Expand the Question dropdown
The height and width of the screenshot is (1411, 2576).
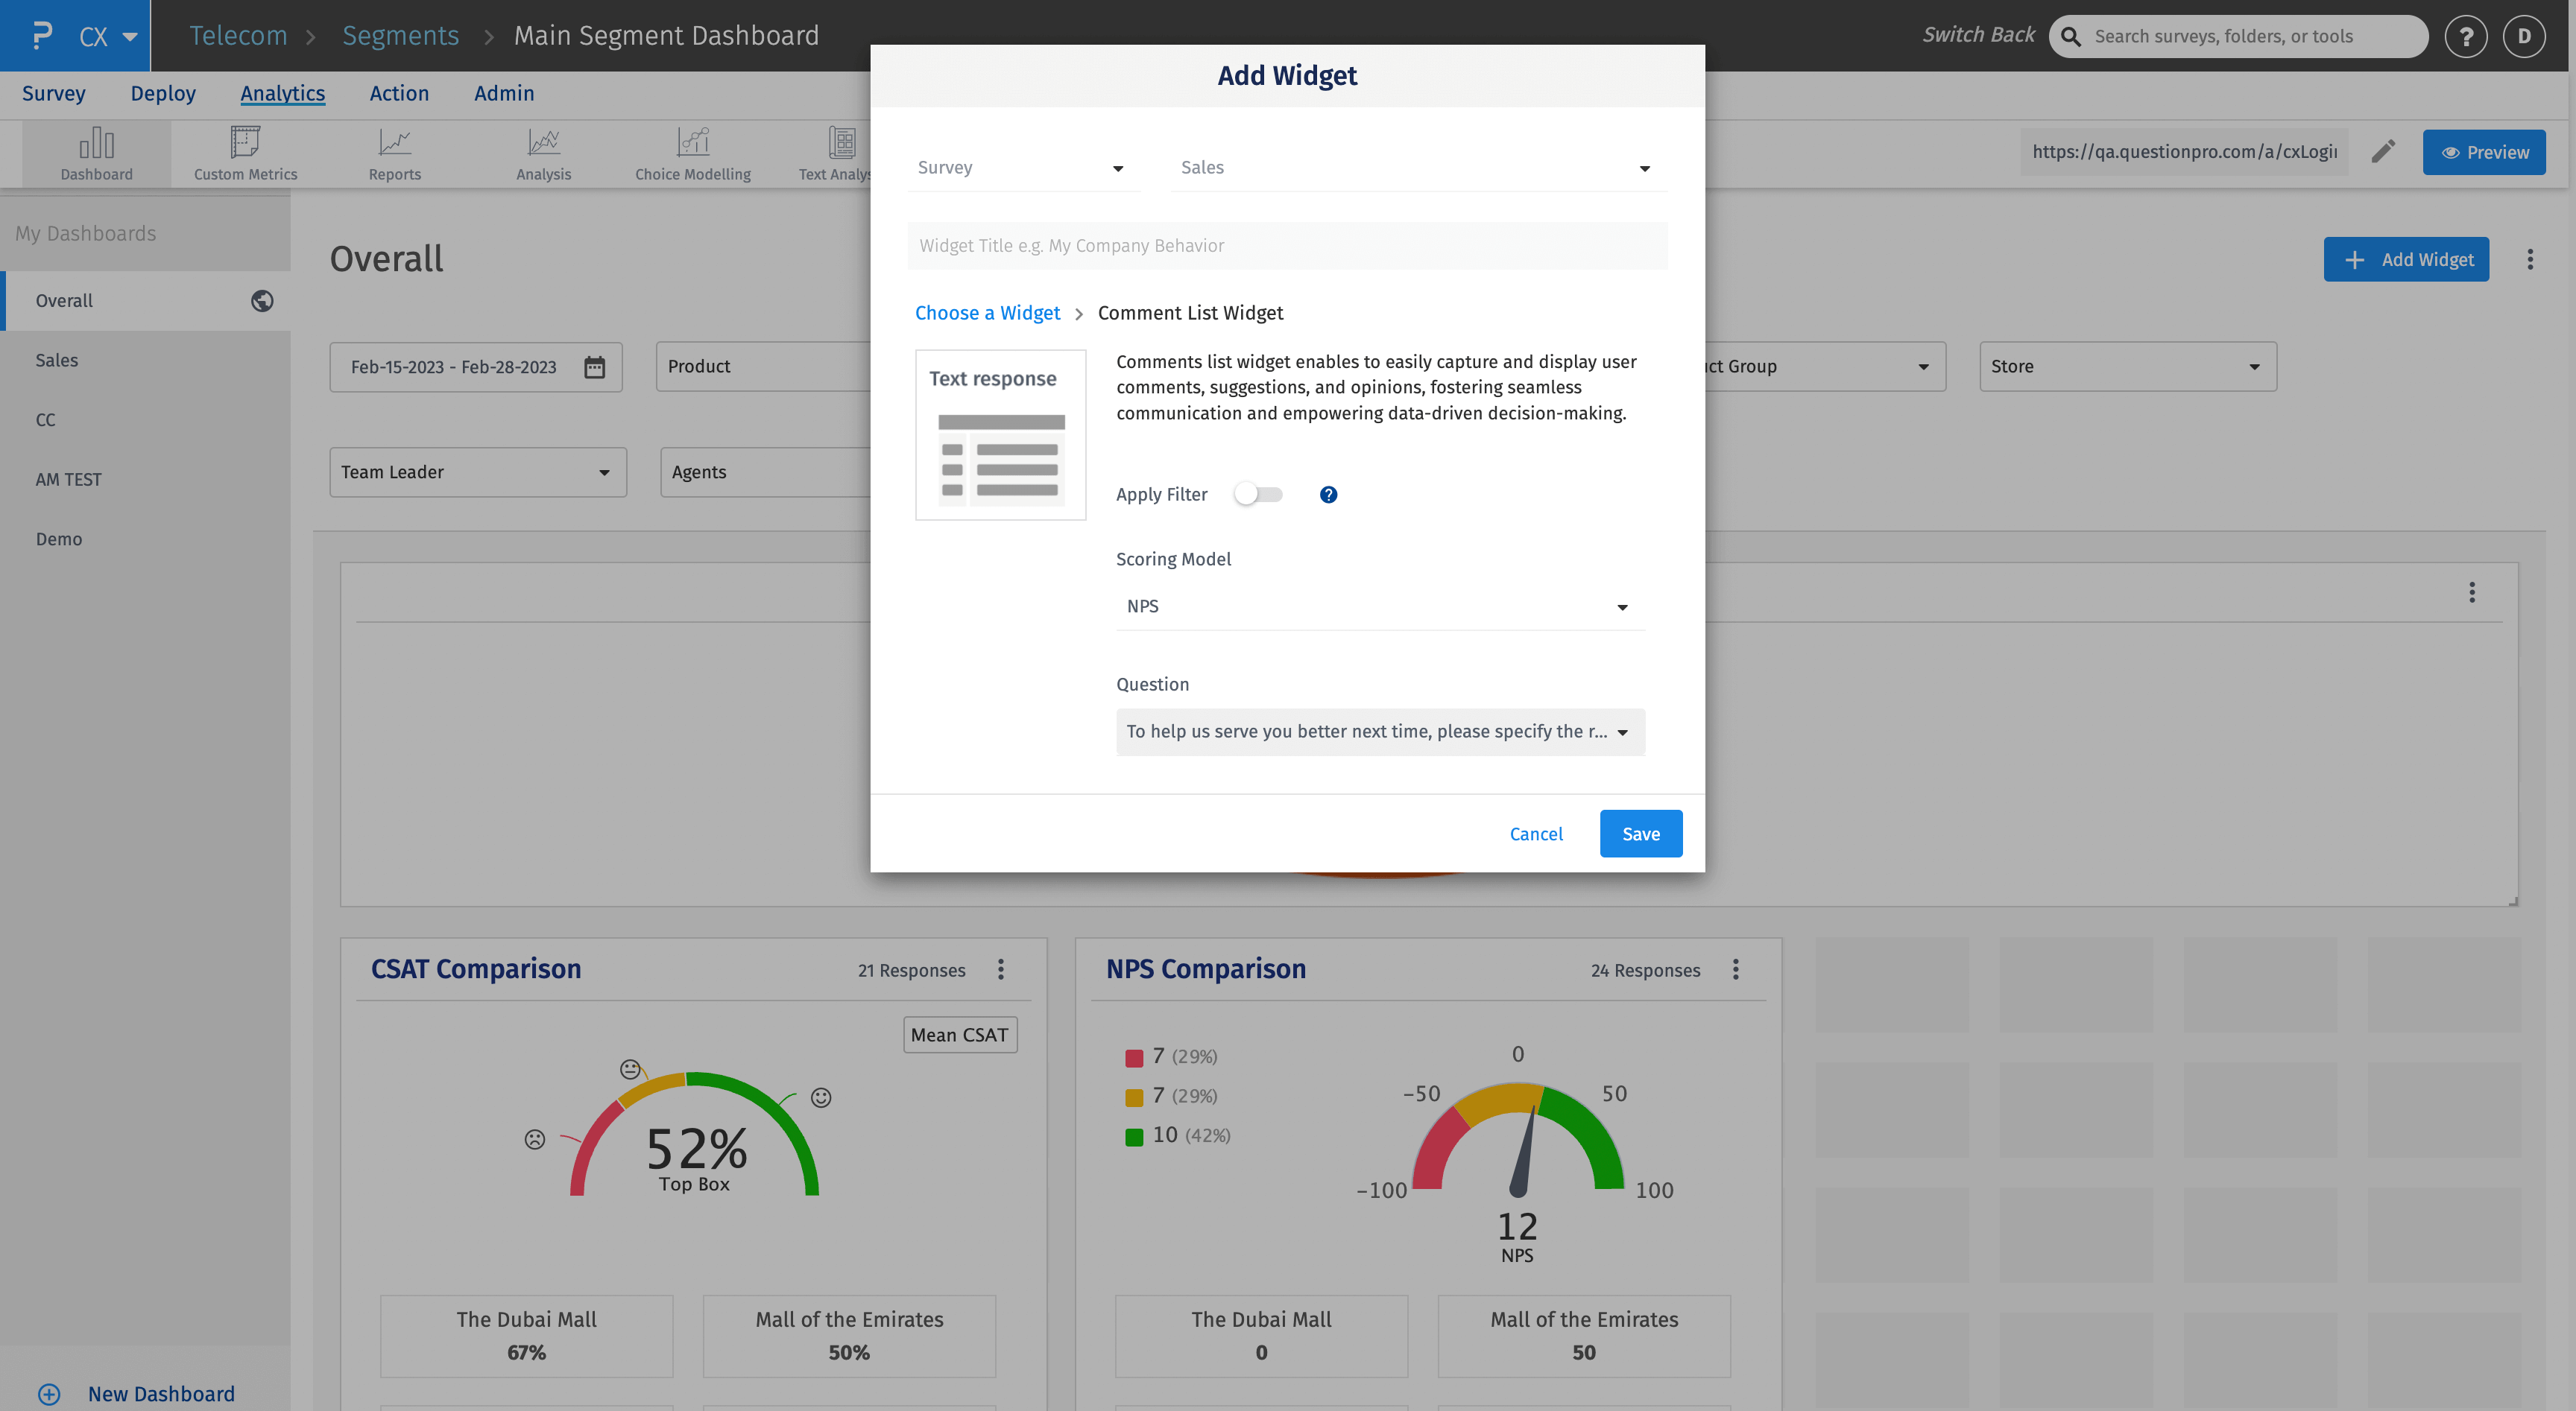tap(1379, 732)
